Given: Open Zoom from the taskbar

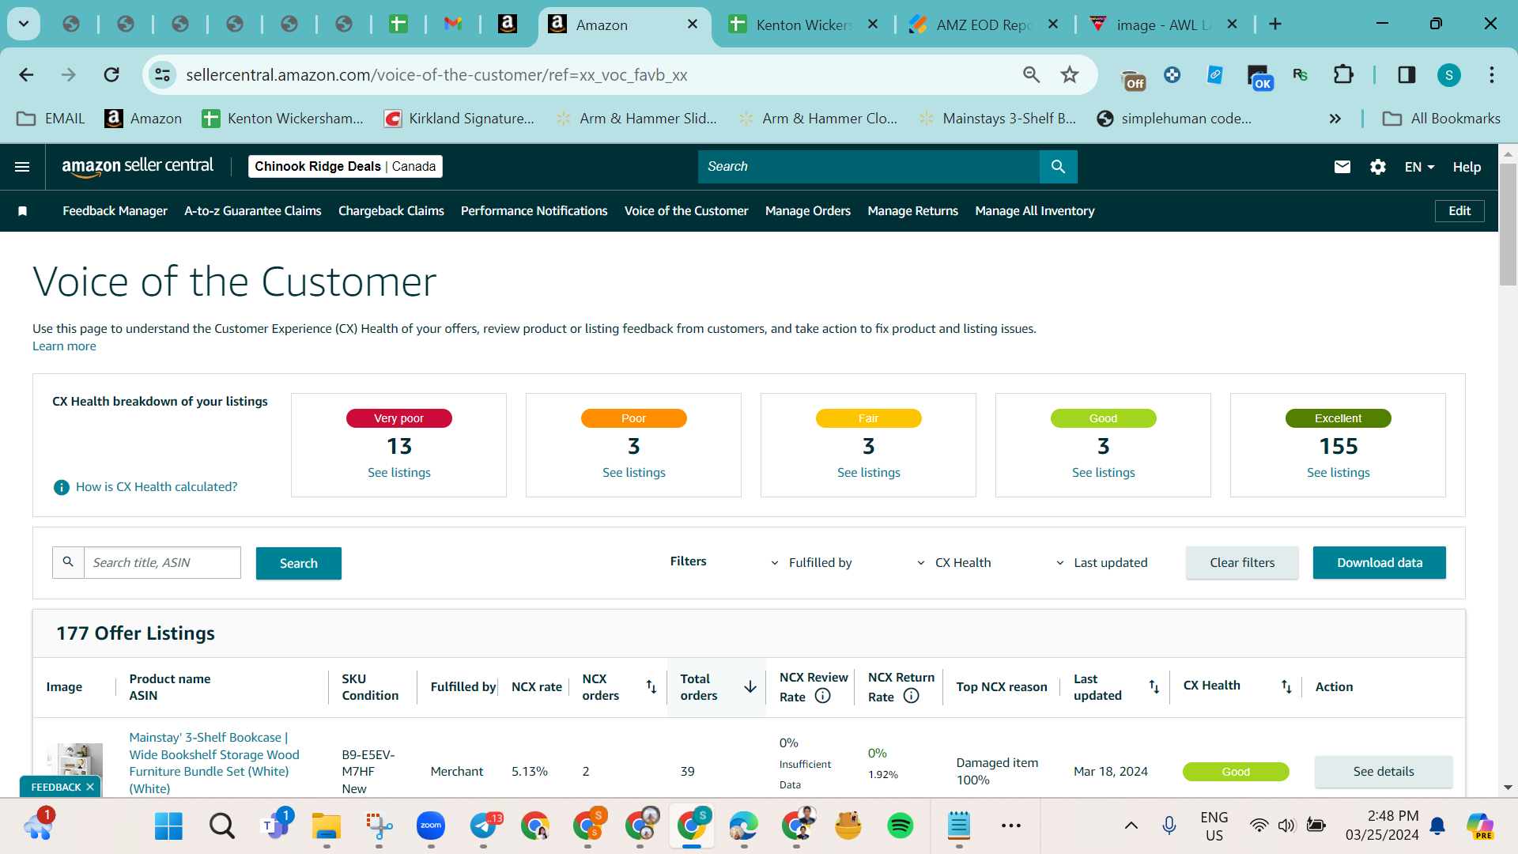Looking at the screenshot, I should (x=431, y=826).
